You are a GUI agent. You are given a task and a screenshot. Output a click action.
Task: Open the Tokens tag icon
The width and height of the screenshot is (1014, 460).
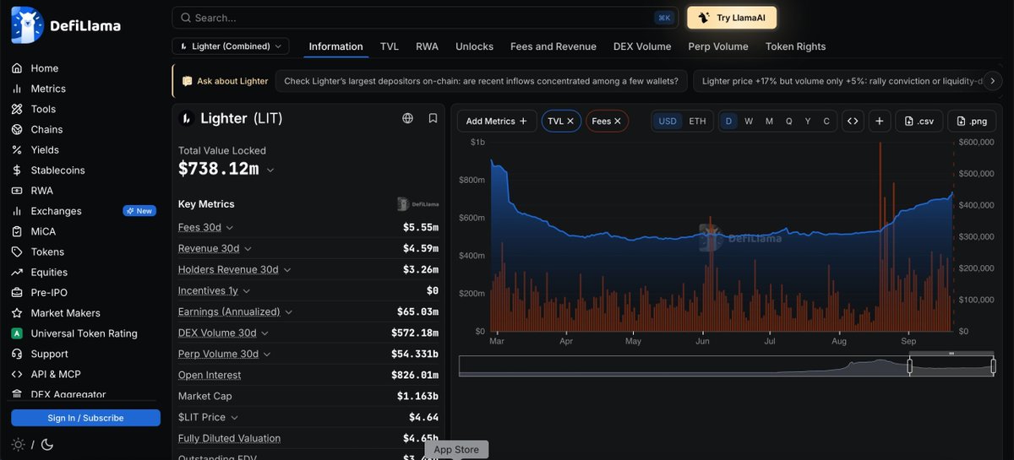(x=16, y=252)
